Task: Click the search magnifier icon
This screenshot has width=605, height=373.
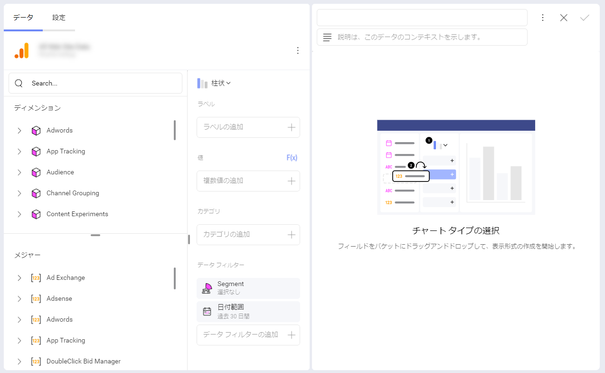Action: [19, 83]
